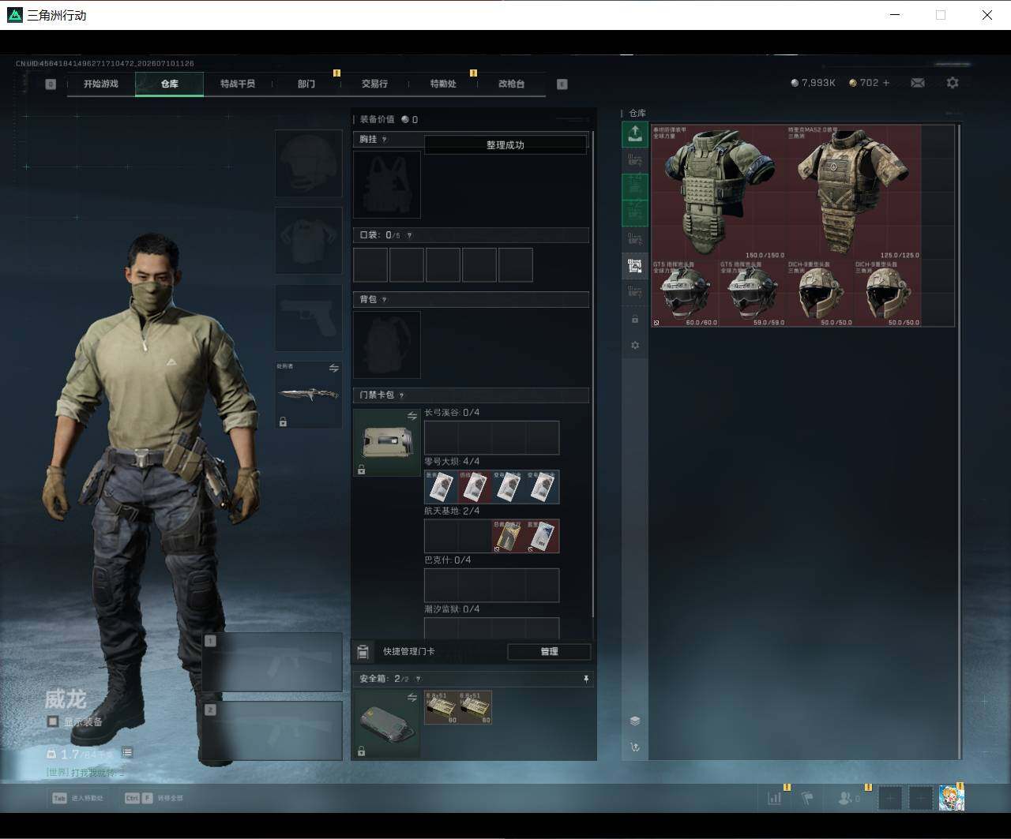The width and height of the screenshot is (1011, 839).
Task: Go to the 部门 tab
Action: pyautogui.click(x=306, y=84)
